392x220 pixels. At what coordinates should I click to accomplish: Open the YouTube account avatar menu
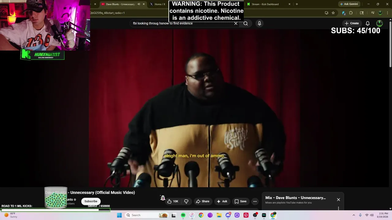(x=379, y=23)
